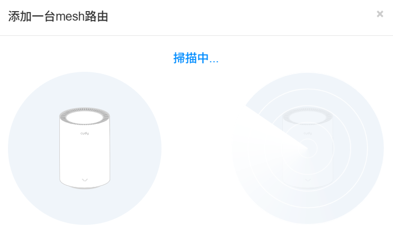Screen dimensions: 393x236
Task: Click the radar scan center dot
Action: 308,149
